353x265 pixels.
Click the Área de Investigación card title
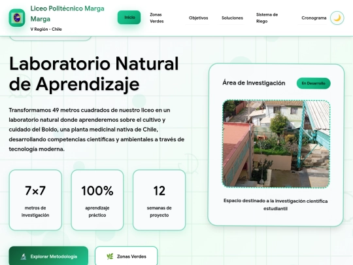tap(254, 83)
